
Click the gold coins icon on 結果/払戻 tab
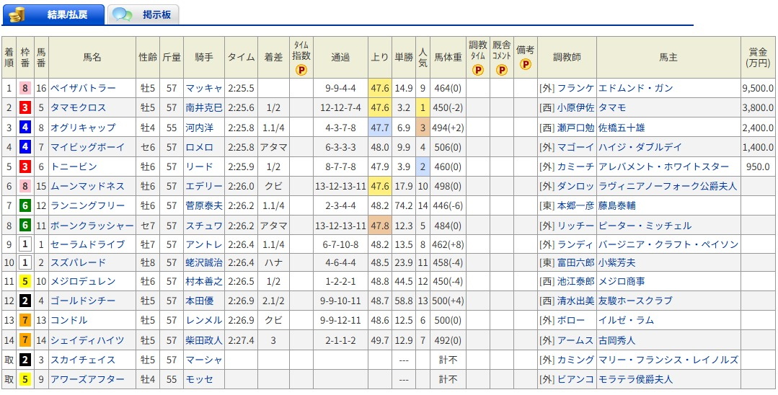17,14
